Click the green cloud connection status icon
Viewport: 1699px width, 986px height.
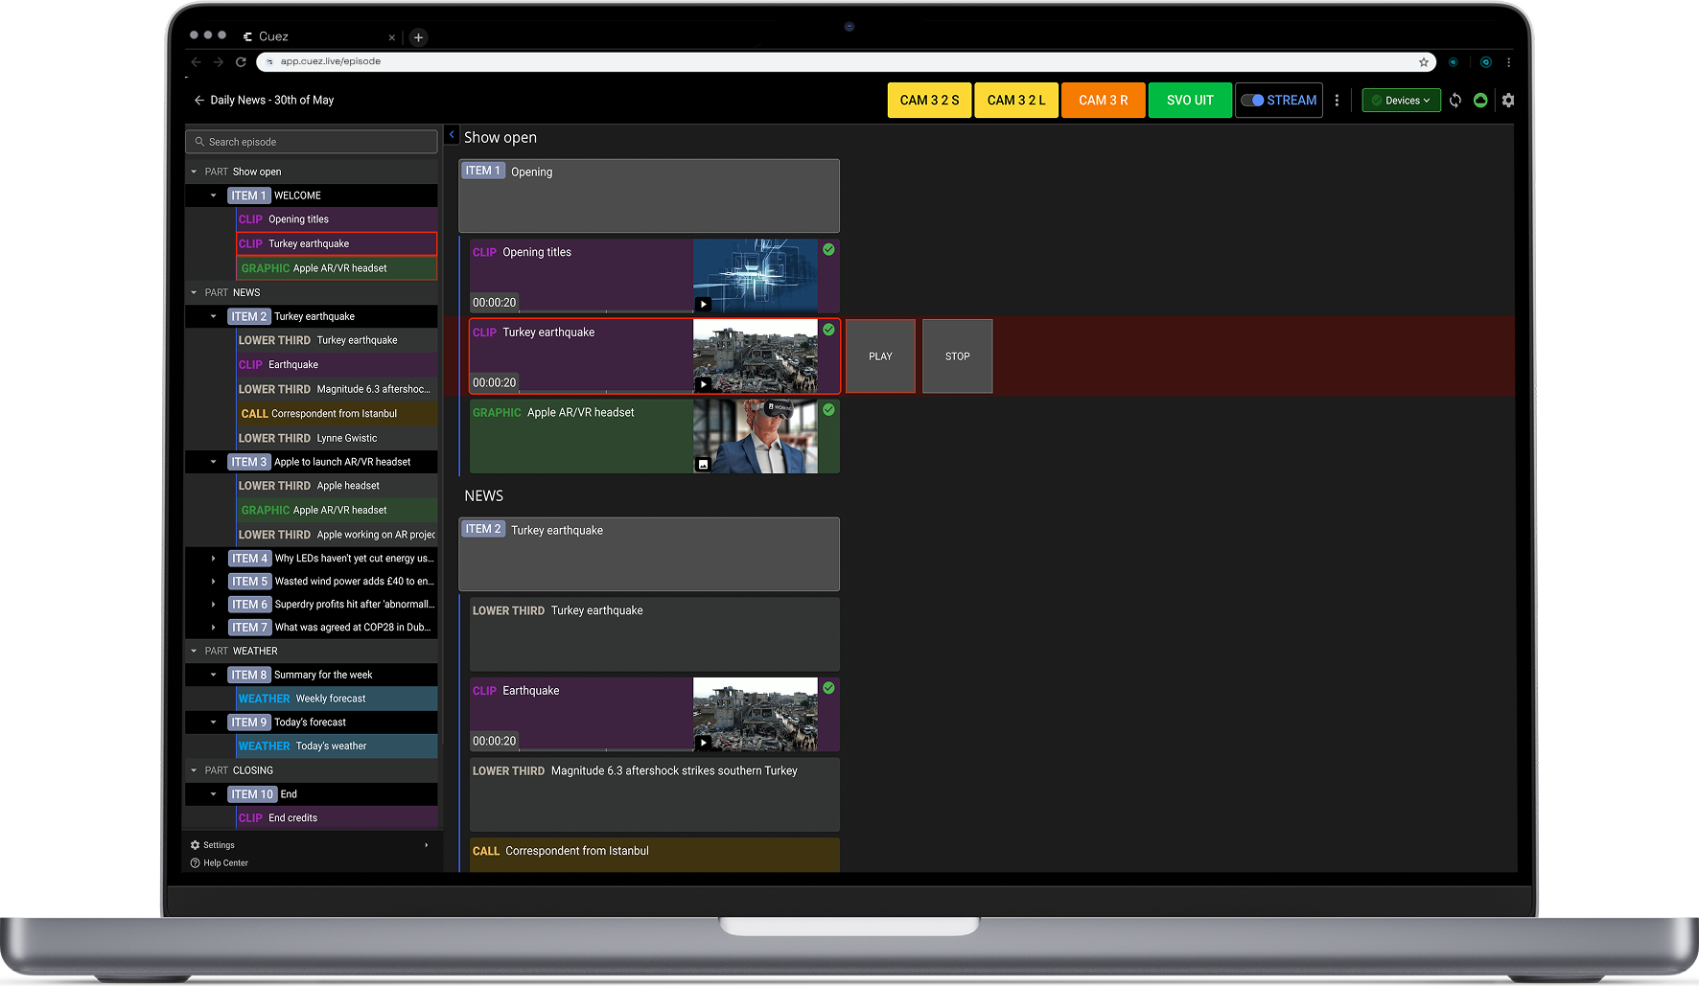point(1481,100)
